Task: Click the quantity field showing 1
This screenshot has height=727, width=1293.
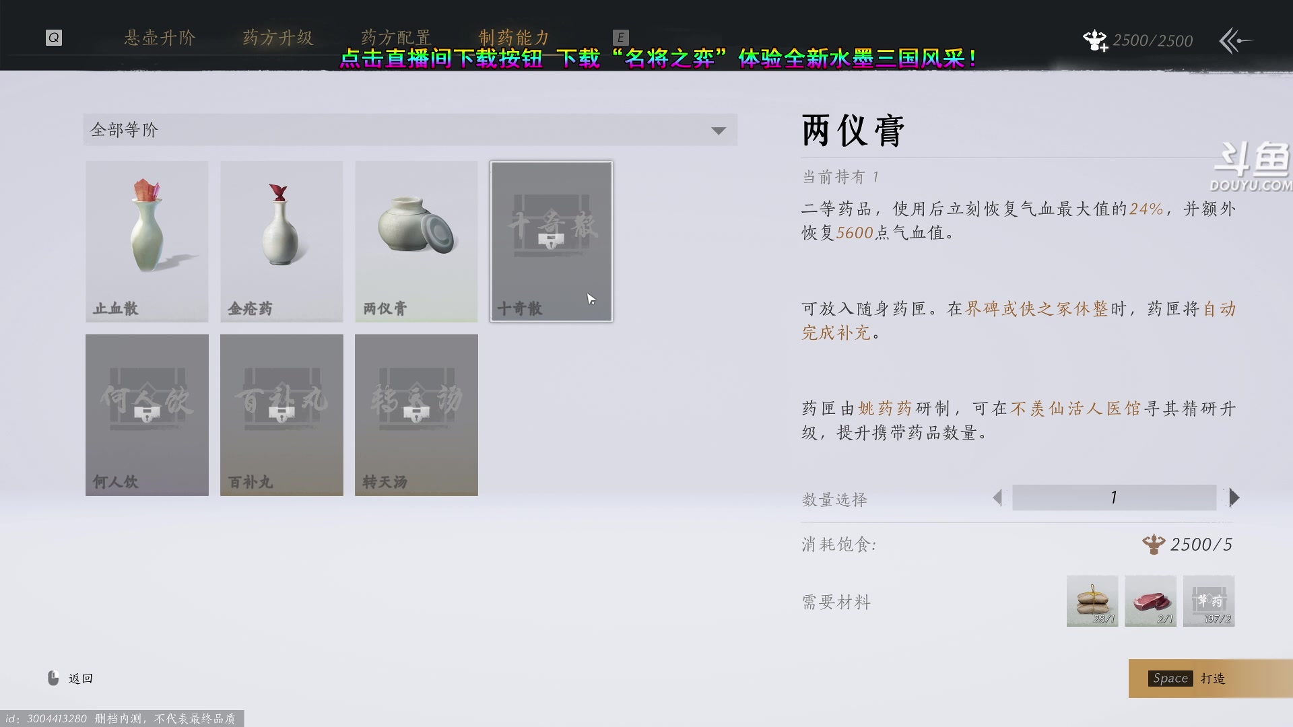Action: 1113,497
